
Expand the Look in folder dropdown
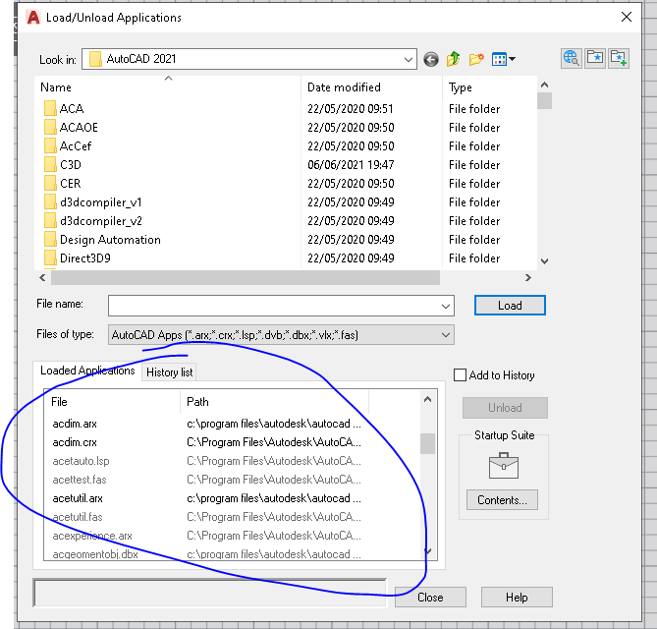click(409, 59)
